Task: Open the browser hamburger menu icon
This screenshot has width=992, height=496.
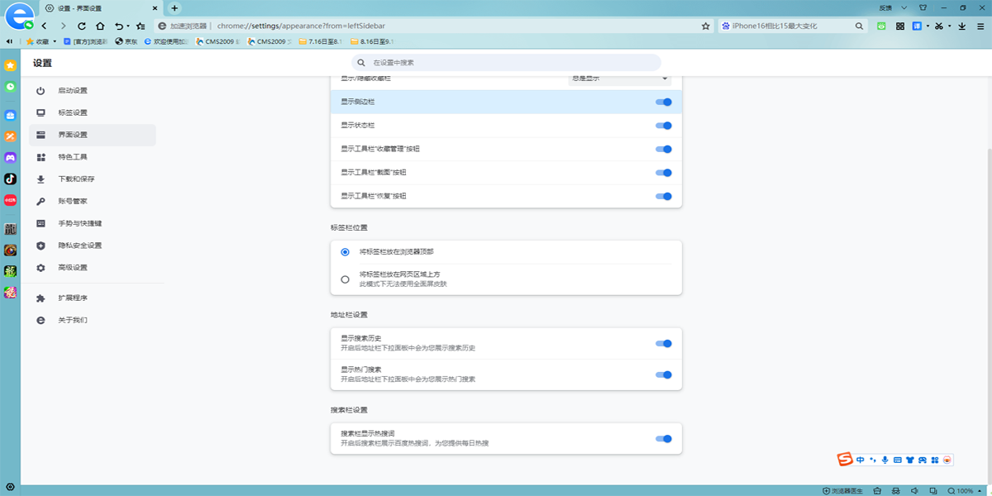Action: click(981, 26)
